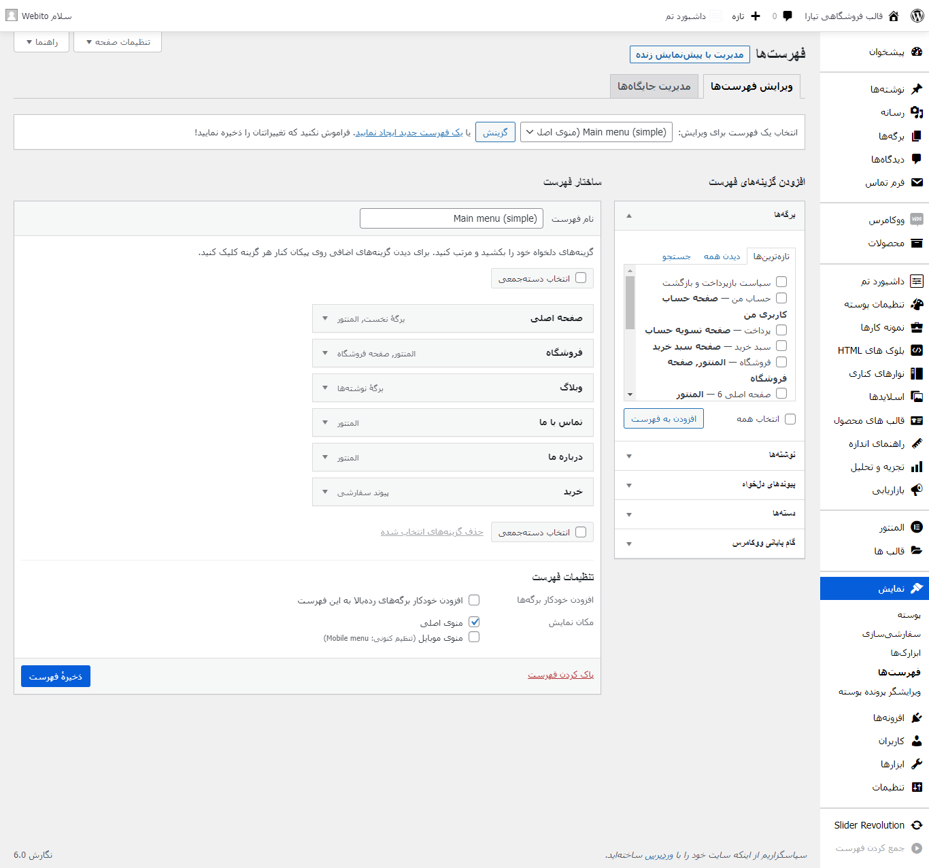Open the WooCommerce icon in sidebar
Screen dimensions: 929x868
[917, 220]
